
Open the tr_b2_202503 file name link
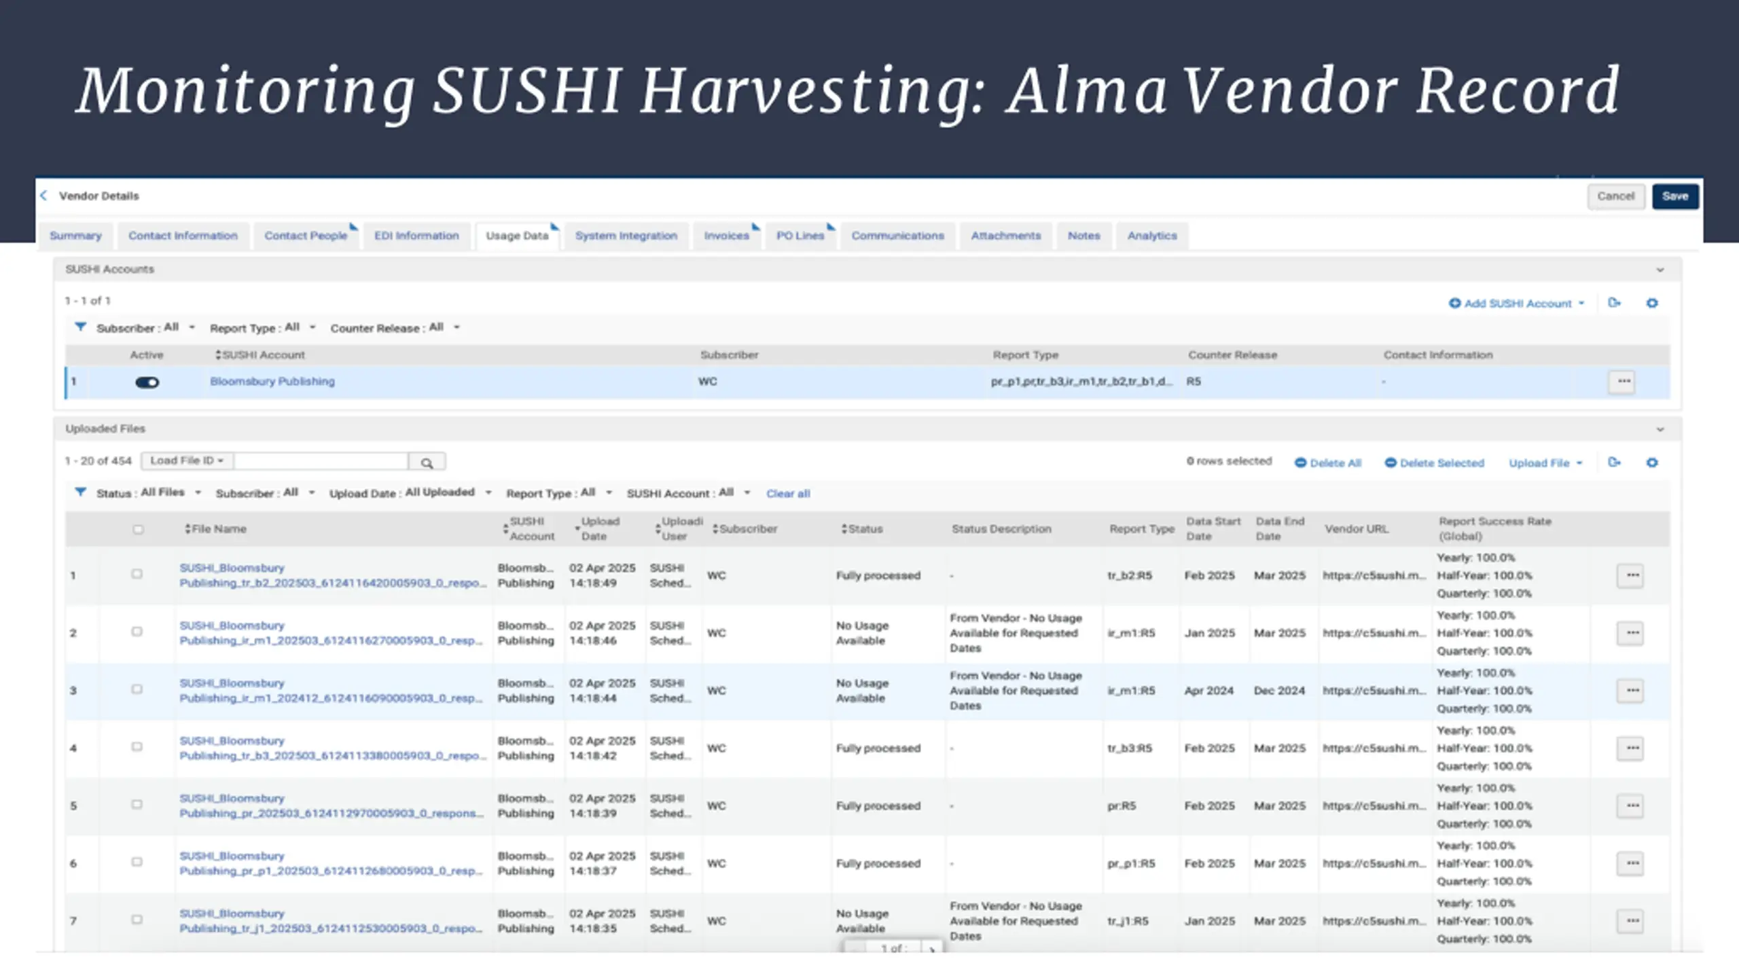click(332, 575)
